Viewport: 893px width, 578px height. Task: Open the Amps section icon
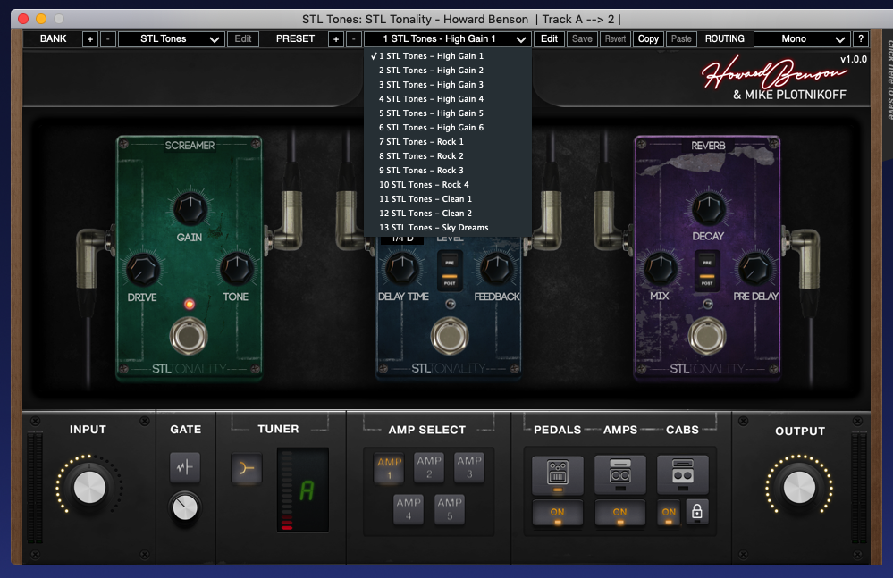click(620, 474)
